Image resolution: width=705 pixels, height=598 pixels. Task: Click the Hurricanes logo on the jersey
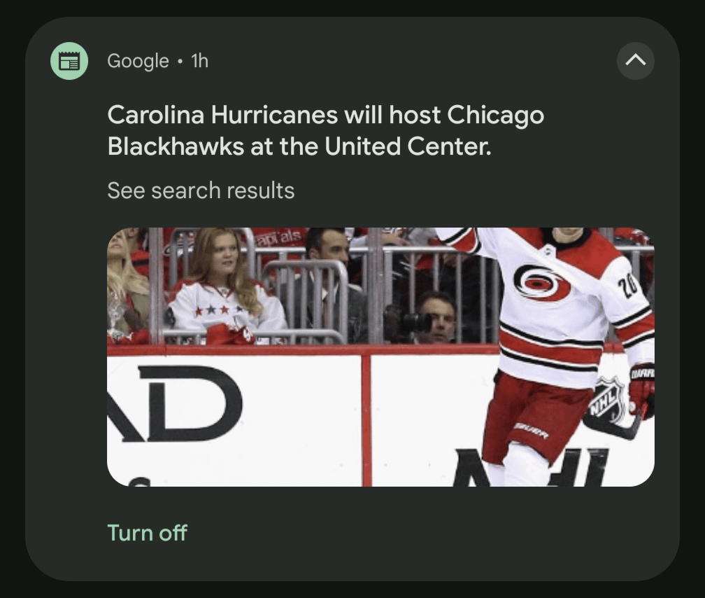point(541,282)
